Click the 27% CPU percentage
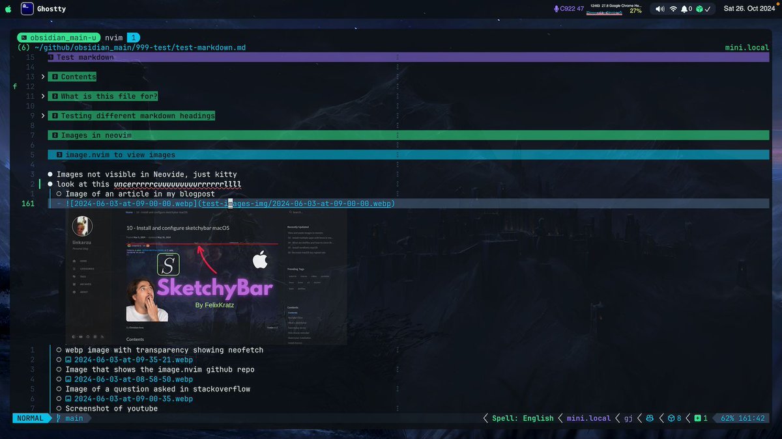Image resolution: width=782 pixels, height=439 pixels. 635,11
